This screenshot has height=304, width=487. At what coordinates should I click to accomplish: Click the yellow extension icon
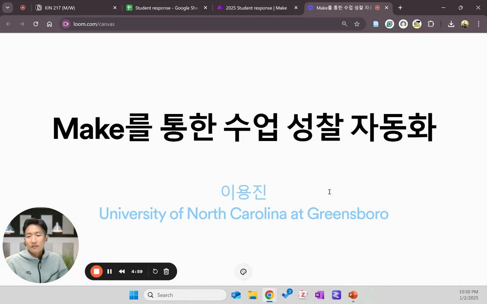point(417,24)
